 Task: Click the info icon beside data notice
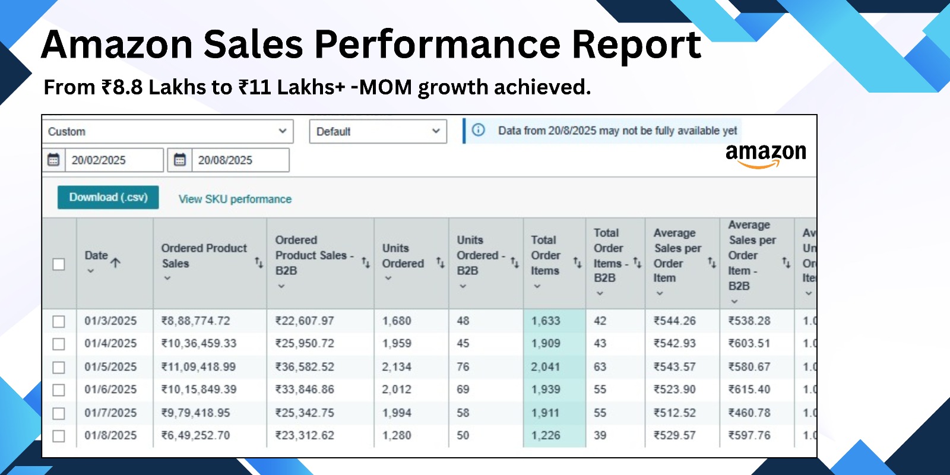(479, 130)
